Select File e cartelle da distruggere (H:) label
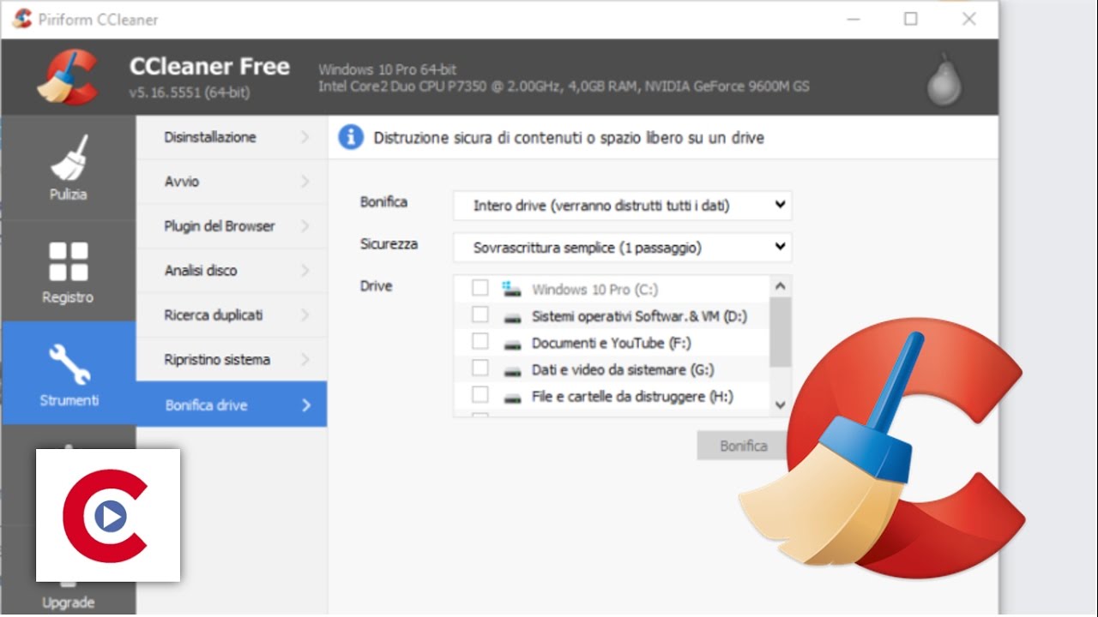 click(x=633, y=396)
